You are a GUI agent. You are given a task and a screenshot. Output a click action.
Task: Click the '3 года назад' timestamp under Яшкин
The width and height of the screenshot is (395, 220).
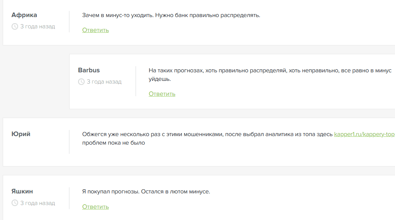[x=38, y=203]
